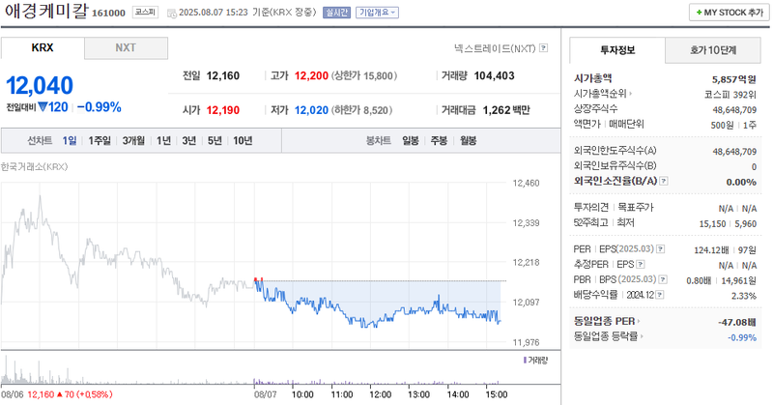The image size is (773, 405).
Task: Click the 거래량 value 104,403
Action: pos(494,76)
